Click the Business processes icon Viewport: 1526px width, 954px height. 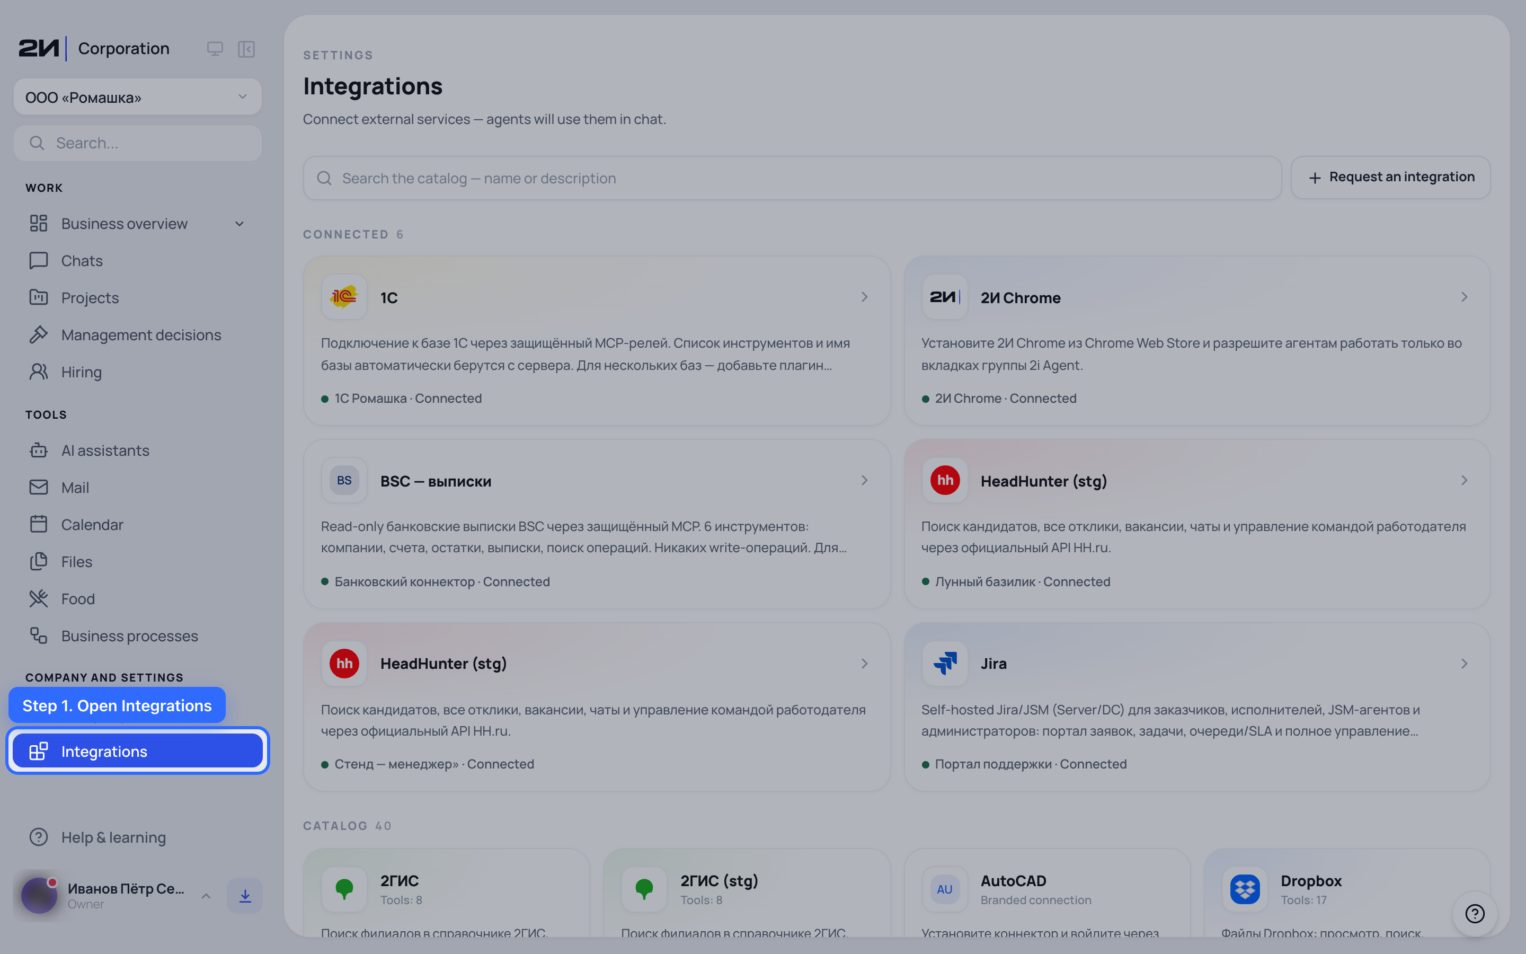[x=39, y=636]
